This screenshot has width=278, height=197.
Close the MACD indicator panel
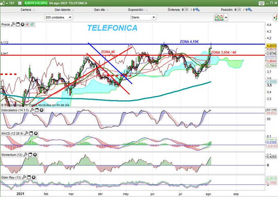tap(36, 133)
